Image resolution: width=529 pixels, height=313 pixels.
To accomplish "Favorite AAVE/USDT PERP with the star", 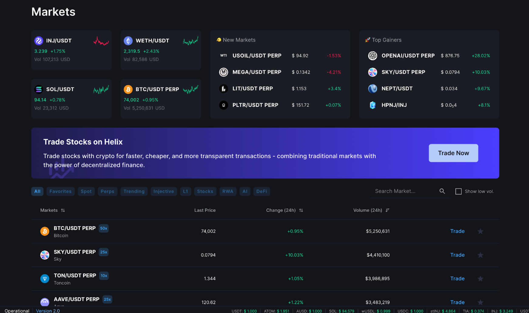I will pos(480,302).
